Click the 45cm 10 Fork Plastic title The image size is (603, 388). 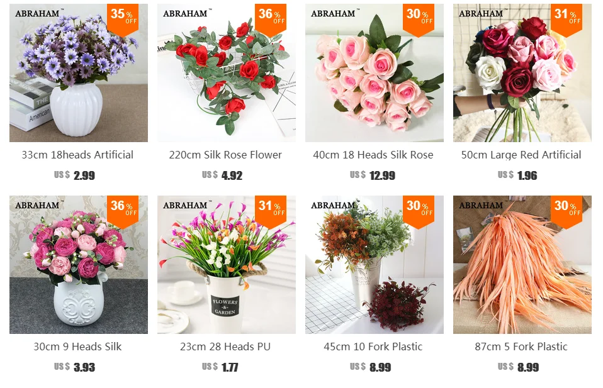coord(373,346)
